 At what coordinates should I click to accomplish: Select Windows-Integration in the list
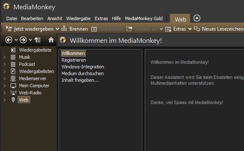point(83,67)
